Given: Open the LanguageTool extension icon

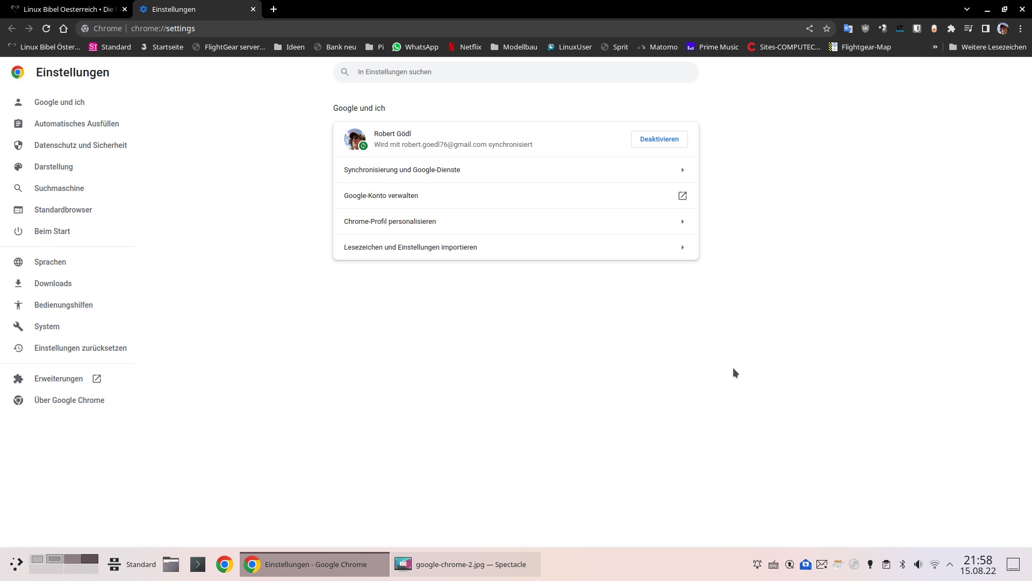Looking at the screenshot, I should (x=899, y=28).
